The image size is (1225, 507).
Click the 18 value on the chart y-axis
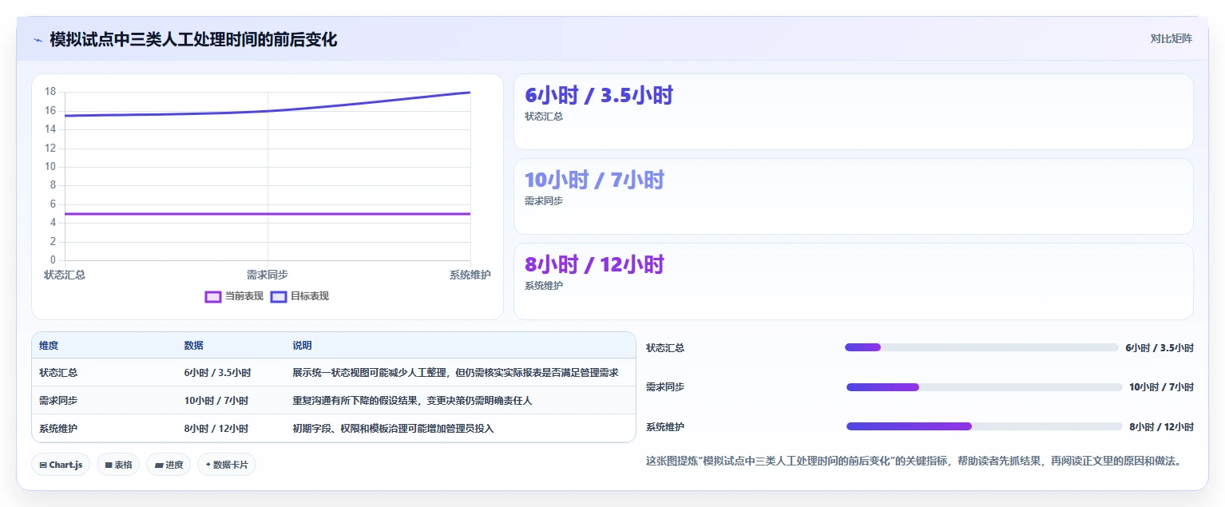50,92
